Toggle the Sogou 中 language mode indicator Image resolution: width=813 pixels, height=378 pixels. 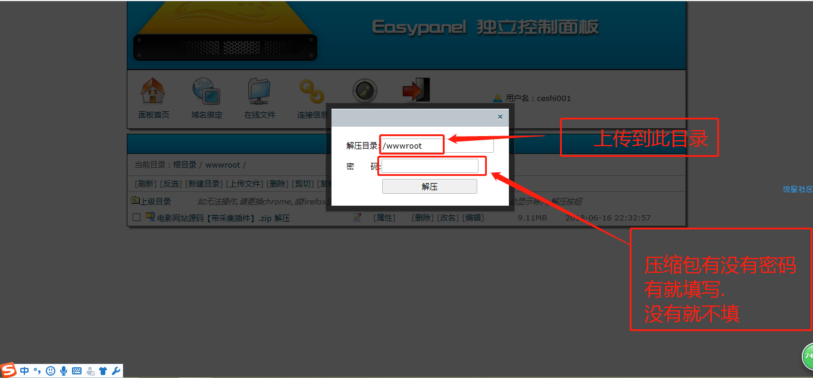click(x=24, y=371)
